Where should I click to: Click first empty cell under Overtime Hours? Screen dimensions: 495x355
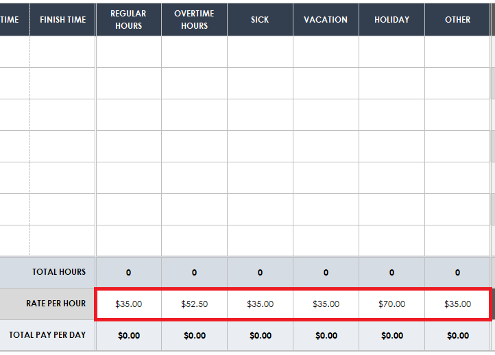194,51
